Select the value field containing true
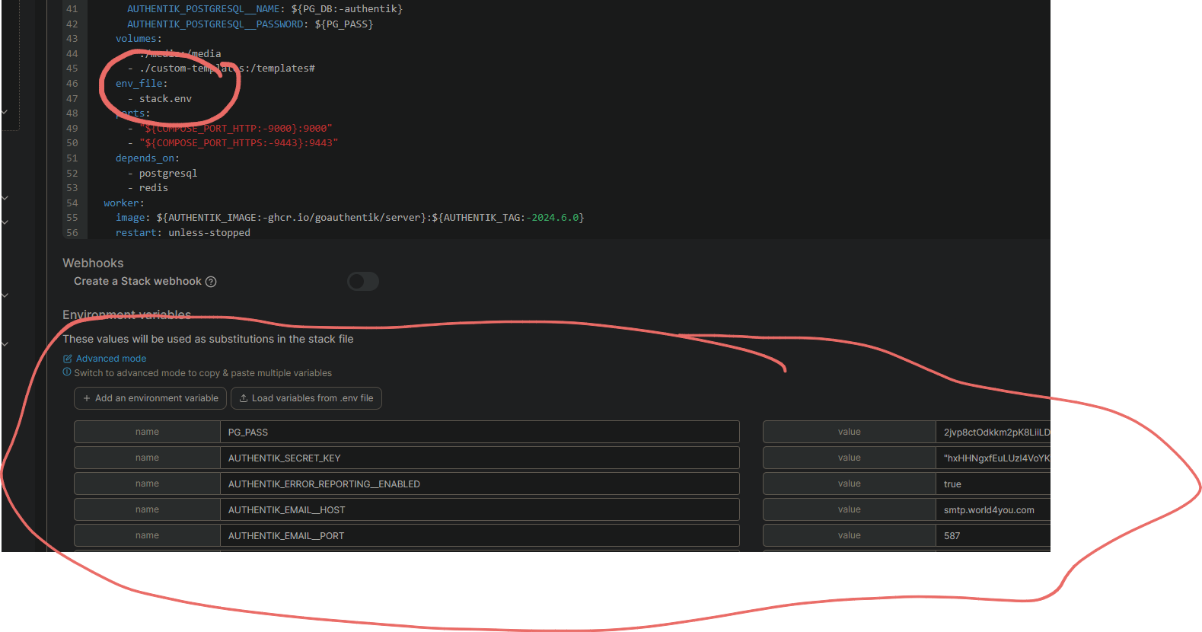 [x=991, y=484]
